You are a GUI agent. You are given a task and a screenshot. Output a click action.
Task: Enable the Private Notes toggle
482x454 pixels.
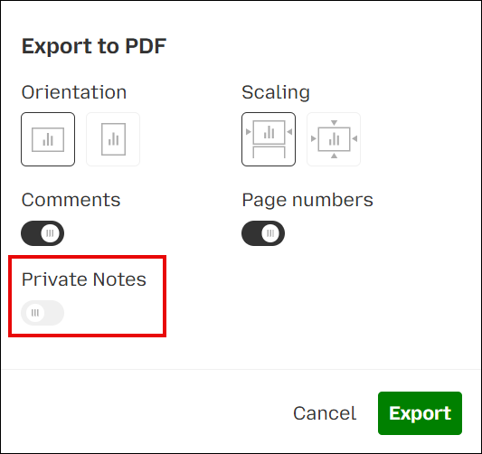43,313
